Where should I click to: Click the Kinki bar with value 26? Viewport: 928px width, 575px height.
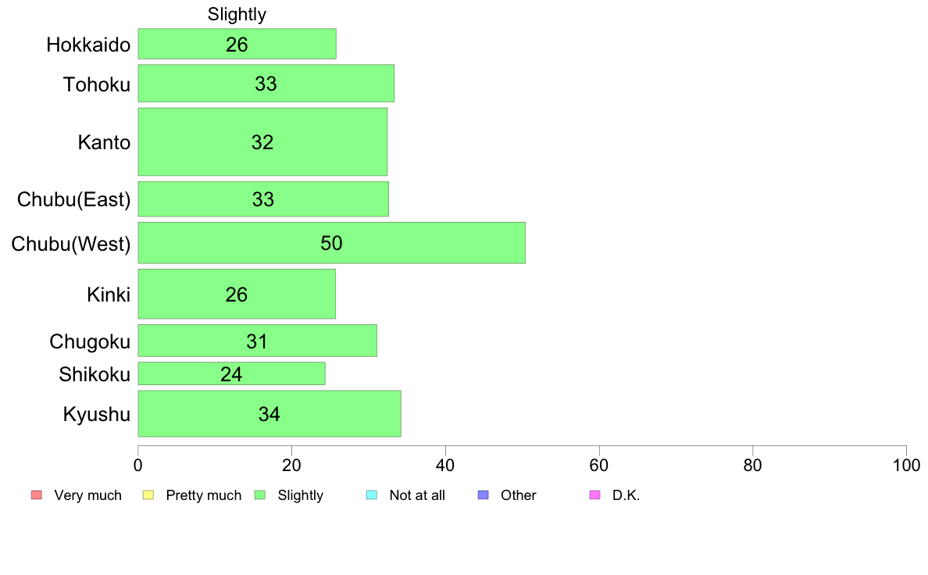pos(237,295)
